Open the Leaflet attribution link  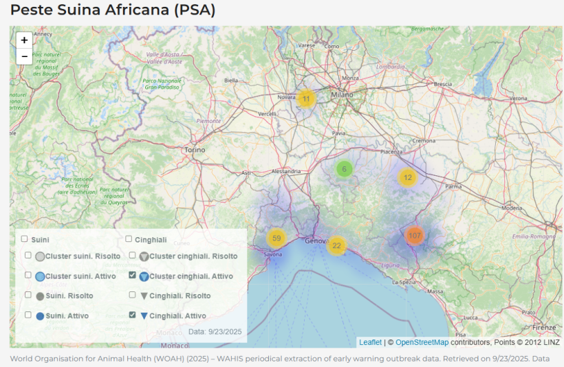pos(370,342)
